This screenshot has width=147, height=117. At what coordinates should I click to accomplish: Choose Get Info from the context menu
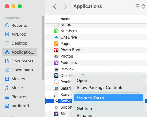click(84, 109)
